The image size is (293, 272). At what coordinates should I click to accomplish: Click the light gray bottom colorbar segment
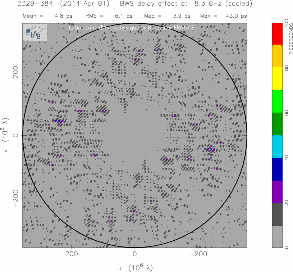pos(277,237)
